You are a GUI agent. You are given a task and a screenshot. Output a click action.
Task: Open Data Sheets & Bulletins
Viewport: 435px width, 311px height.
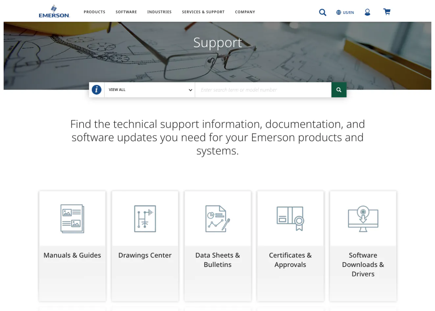(218, 260)
